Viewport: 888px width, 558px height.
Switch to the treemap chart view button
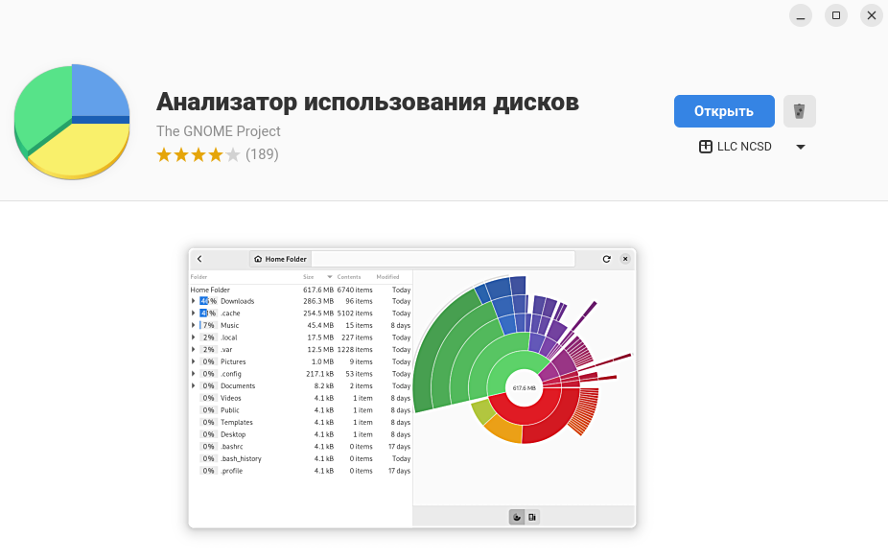point(532,517)
